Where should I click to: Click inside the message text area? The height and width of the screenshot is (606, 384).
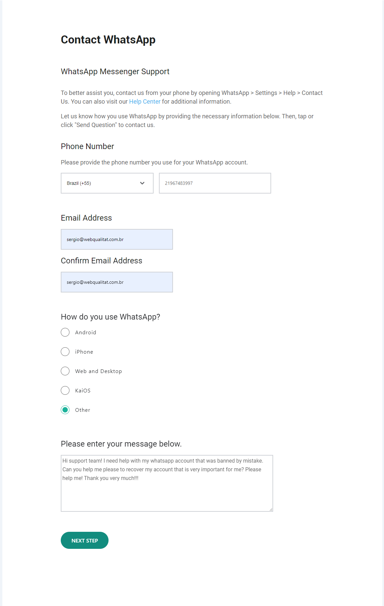click(167, 491)
